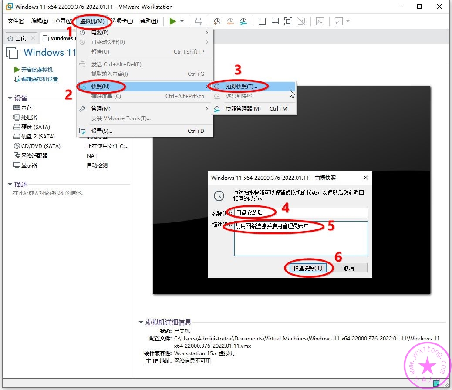Screen dimensions: 452x390
Task: Close the 主页 tab
Action: pos(33,38)
